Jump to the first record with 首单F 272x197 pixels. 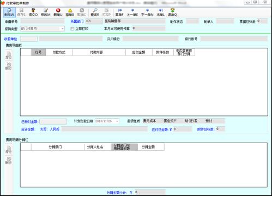click(x=119, y=13)
